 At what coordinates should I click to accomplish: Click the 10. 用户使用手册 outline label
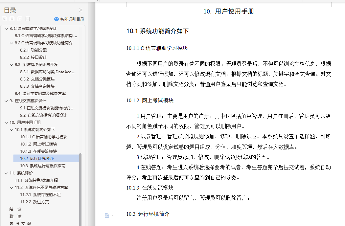[25, 122]
